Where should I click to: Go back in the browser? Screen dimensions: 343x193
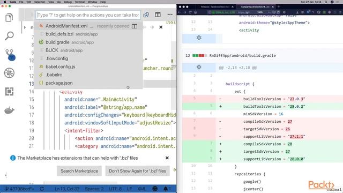180,12
